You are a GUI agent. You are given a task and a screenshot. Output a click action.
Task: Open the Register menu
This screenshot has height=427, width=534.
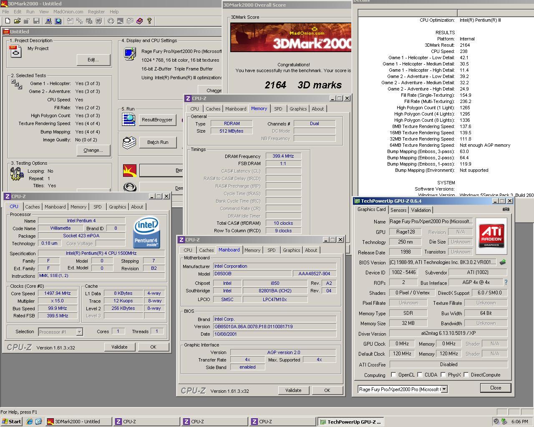click(96, 12)
